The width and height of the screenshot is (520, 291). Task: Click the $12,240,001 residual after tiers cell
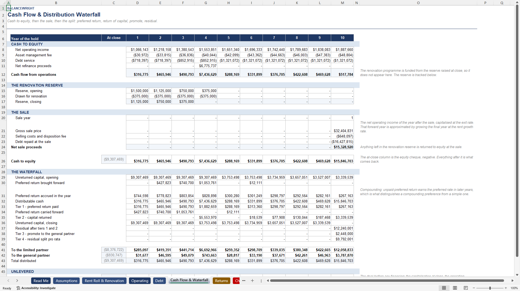coord(342,228)
